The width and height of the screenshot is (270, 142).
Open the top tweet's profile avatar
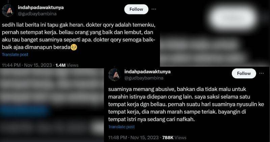pos(8,10)
